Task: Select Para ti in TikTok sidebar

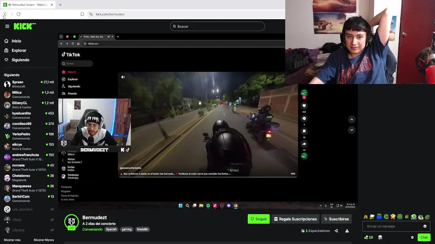Action: pyautogui.click(x=69, y=72)
